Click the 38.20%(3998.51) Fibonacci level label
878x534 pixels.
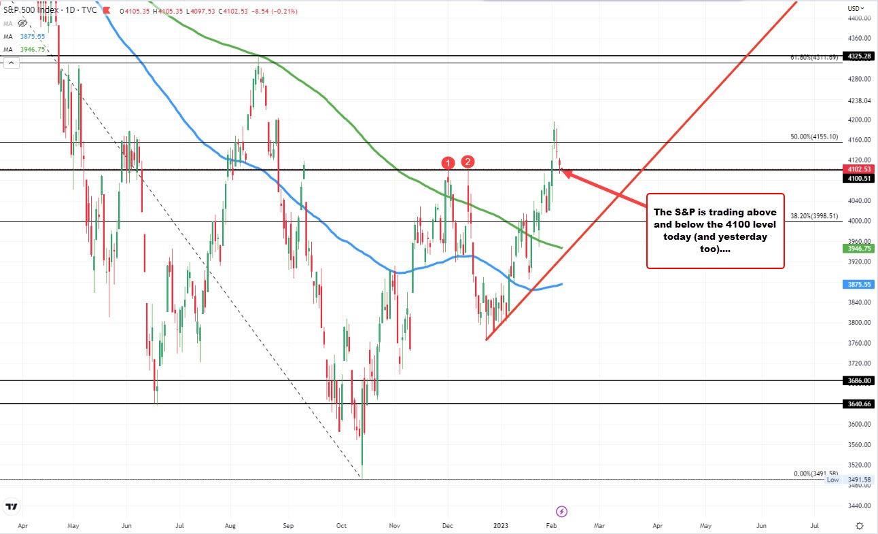click(x=814, y=215)
